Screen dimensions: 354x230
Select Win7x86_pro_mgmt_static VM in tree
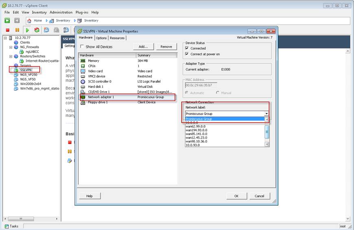(x=39, y=89)
